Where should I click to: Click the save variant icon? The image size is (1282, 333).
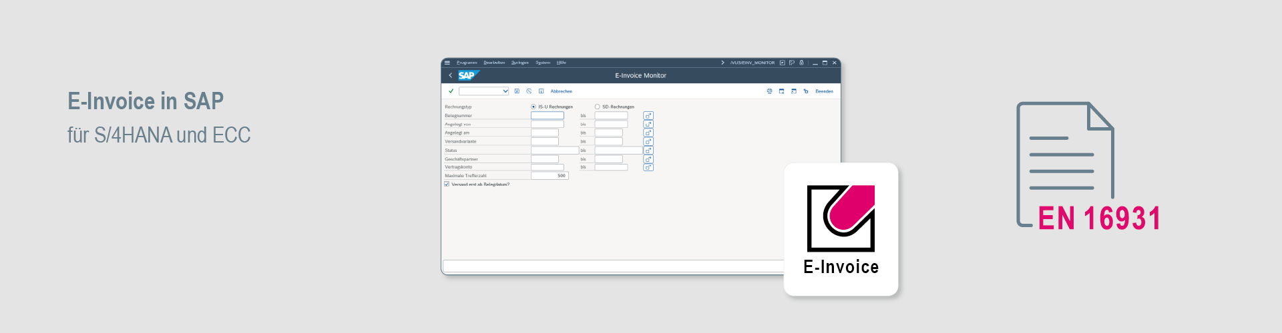pos(517,91)
